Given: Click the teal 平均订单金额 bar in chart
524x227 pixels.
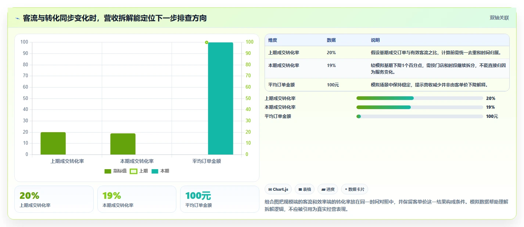Looking at the screenshot, I should 220,98.
